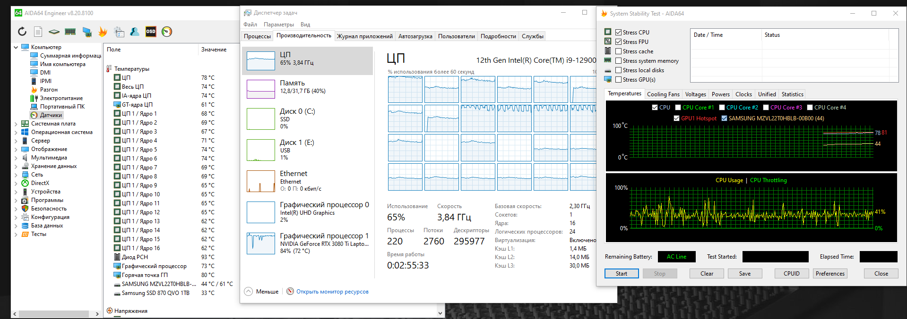
Task: Click the resource monitor icon near Открыть монитор ресурсов
Action: (290, 292)
